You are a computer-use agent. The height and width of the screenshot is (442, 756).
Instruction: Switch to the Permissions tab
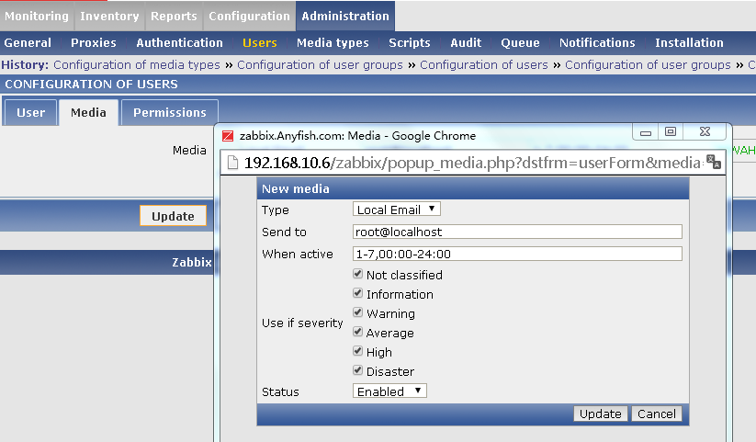click(x=170, y=112)
